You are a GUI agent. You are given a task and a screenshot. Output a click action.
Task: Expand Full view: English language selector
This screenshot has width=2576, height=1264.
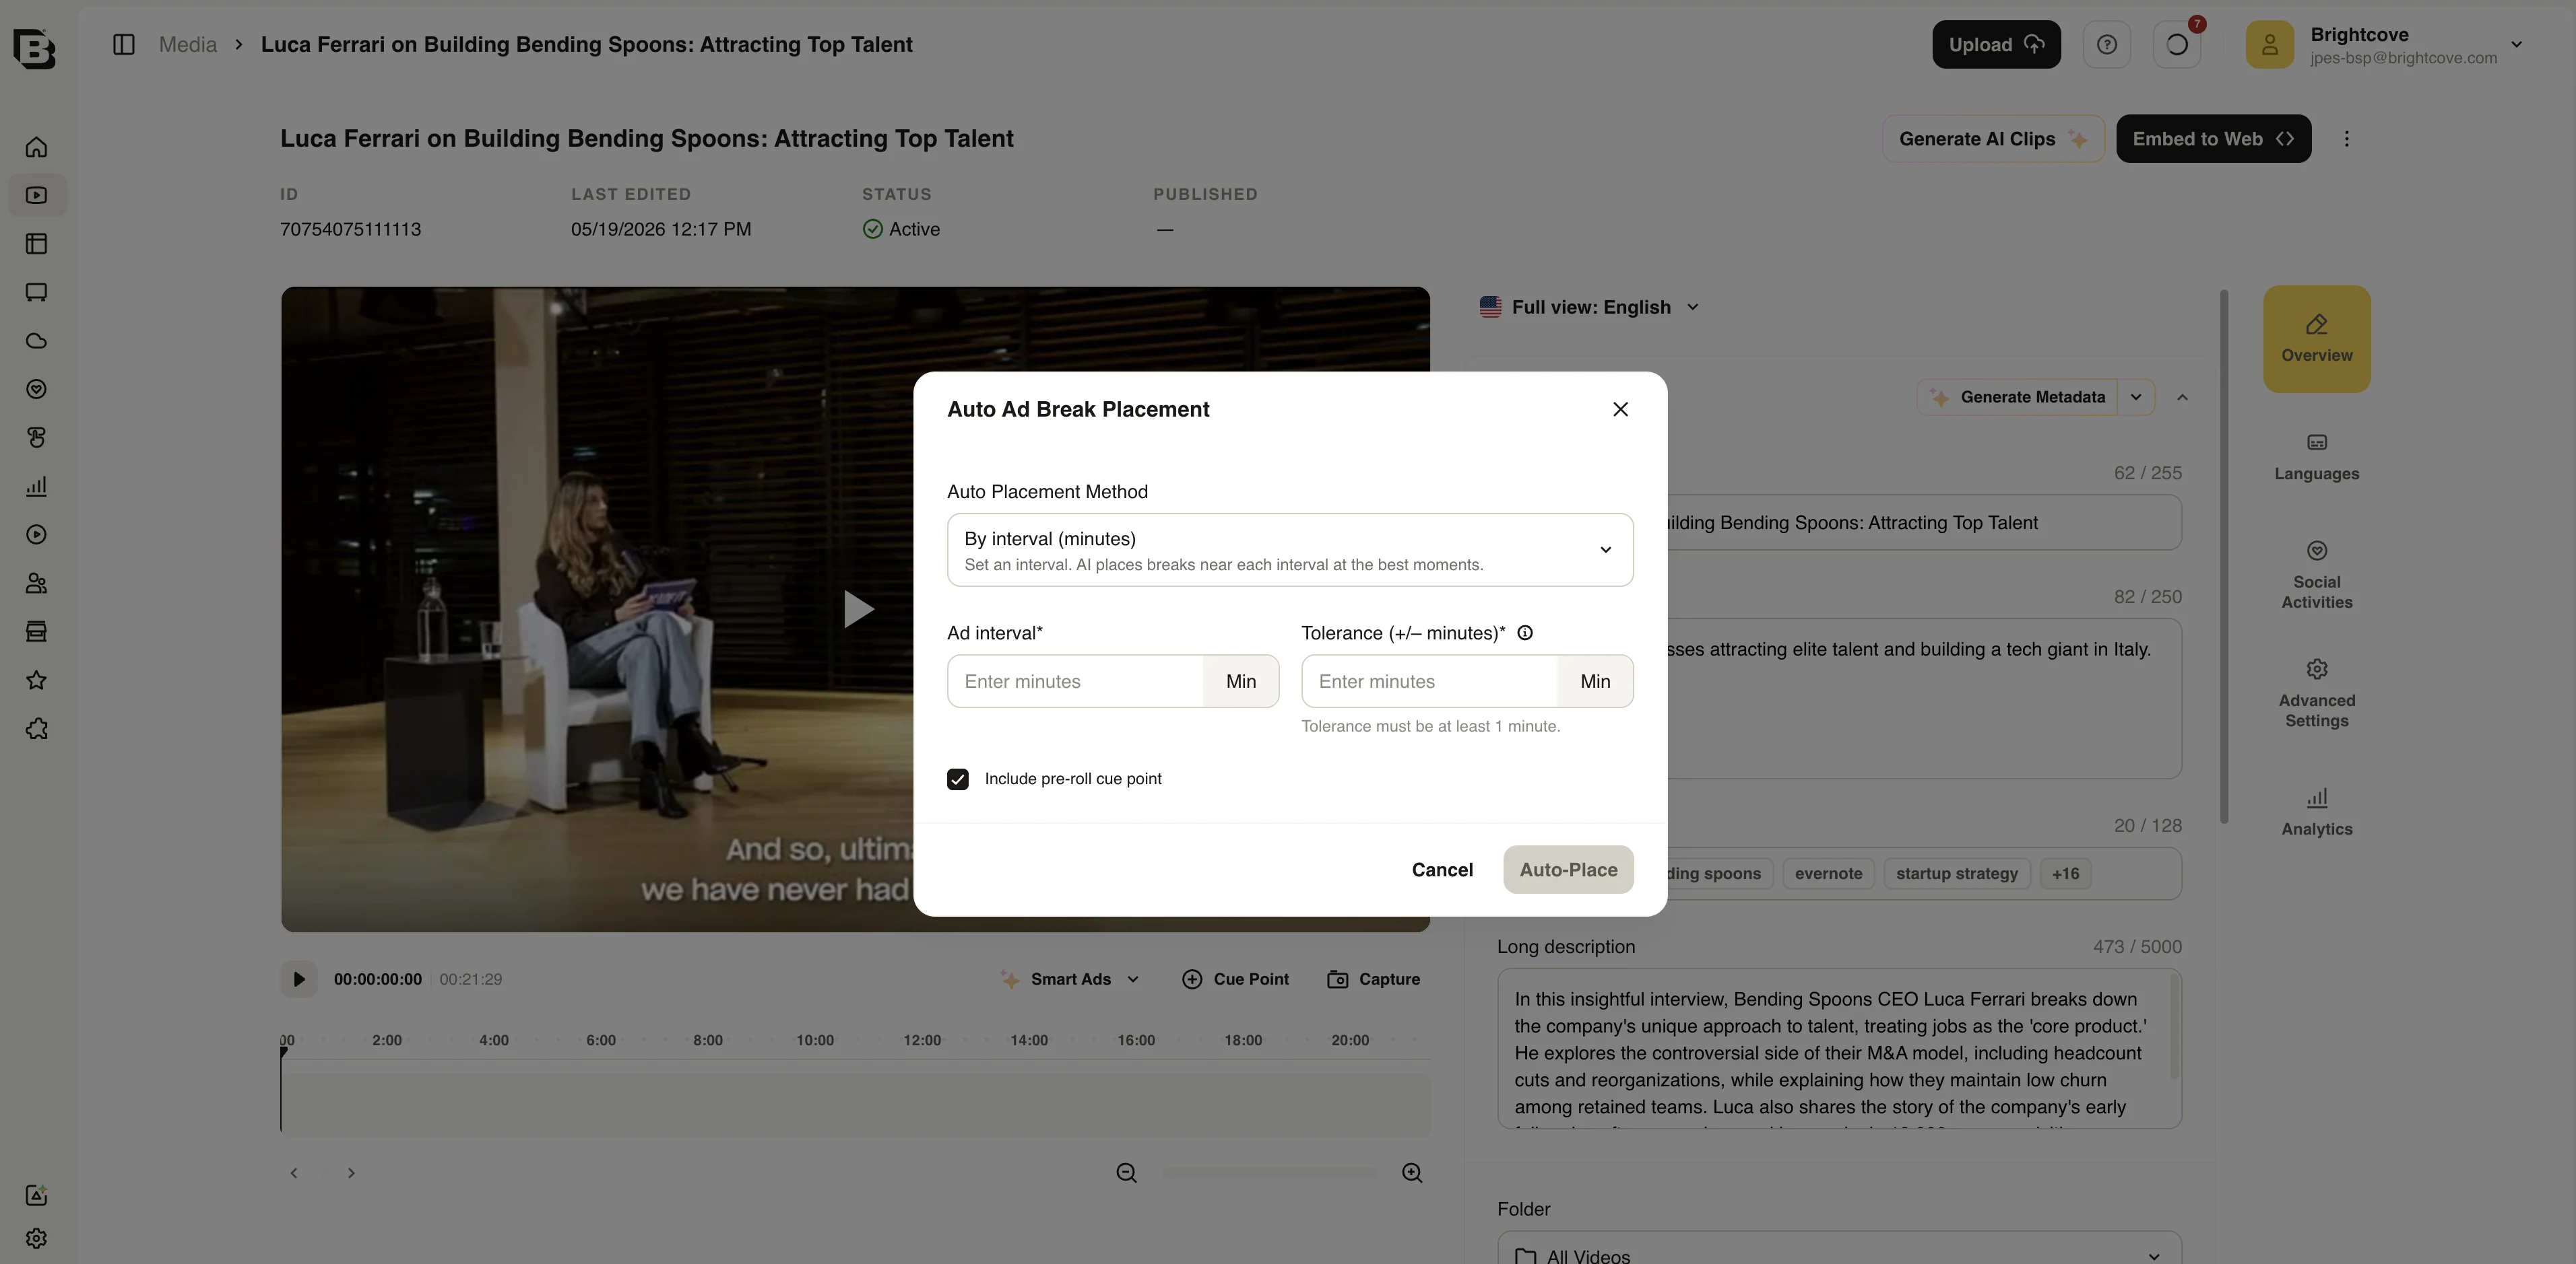(1590, 308)
